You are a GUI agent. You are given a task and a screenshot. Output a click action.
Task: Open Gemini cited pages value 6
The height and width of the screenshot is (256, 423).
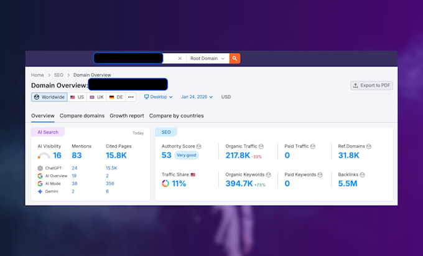click(107, 191)
